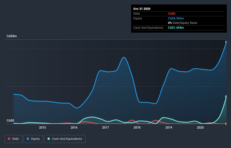Click the 2018 x-axis label
The width and height of the screenshot is (231, 148).
click(x=137, y=127)
